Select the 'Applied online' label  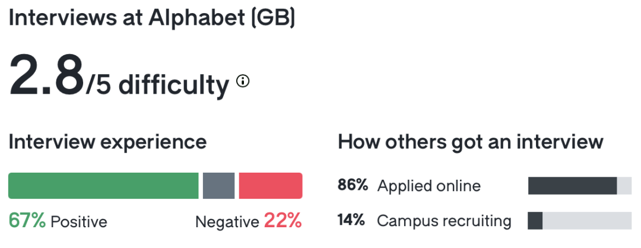(x=429, y=186)
